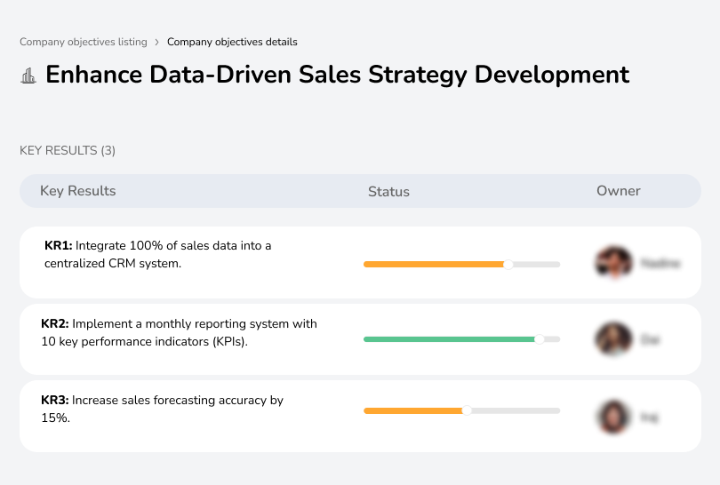Click the building icon beside the title
Image resolution: width=720 pixels, height=485 pixels.
click(x=28, y=76)
